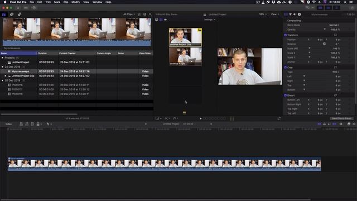Toggle the Distort checkbox in inspector
The height and width of the screenshot is (201, 357).
click(x=285, y=95)
